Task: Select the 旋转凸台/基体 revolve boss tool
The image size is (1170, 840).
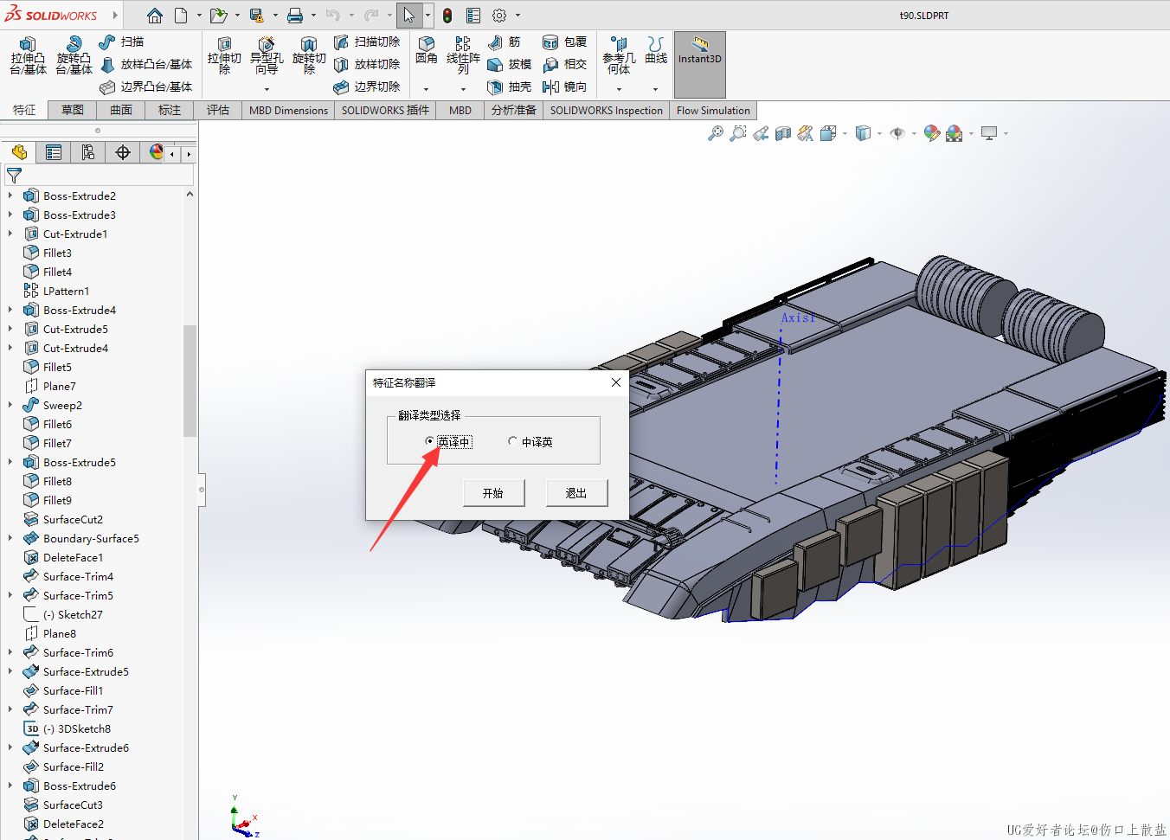Action: [74, 55]
